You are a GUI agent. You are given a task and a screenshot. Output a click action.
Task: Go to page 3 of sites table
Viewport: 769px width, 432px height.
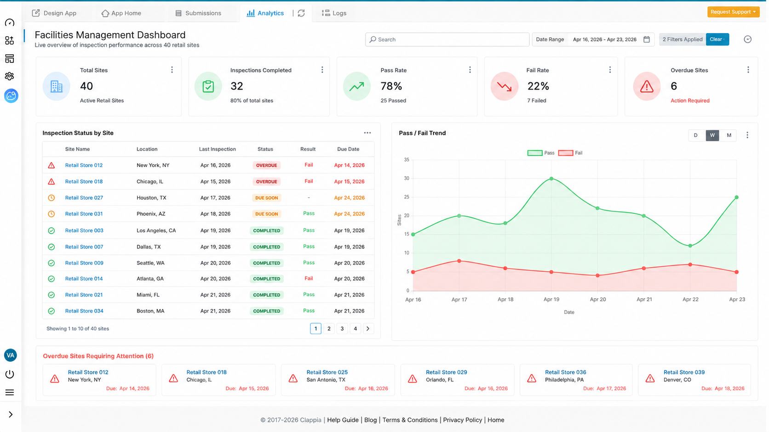click(x=342, y=329)
